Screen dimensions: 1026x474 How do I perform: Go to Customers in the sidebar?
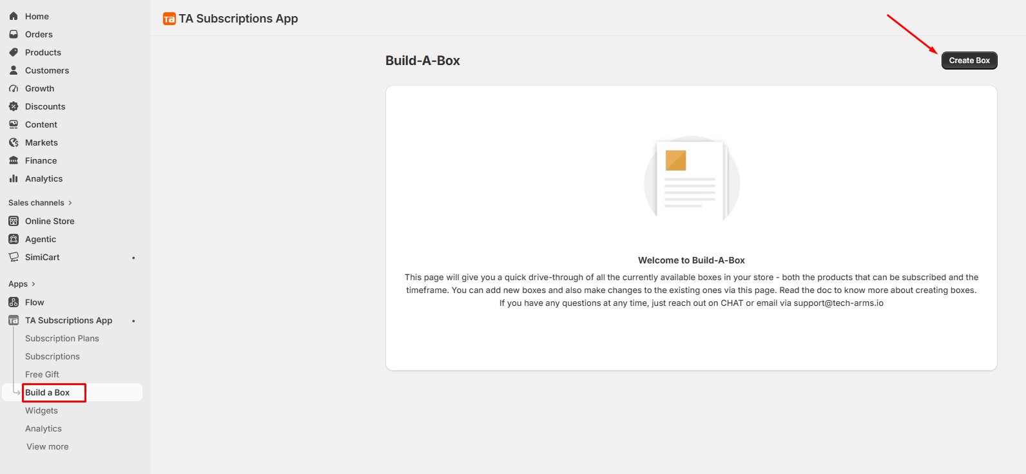[x=47, y=70]
